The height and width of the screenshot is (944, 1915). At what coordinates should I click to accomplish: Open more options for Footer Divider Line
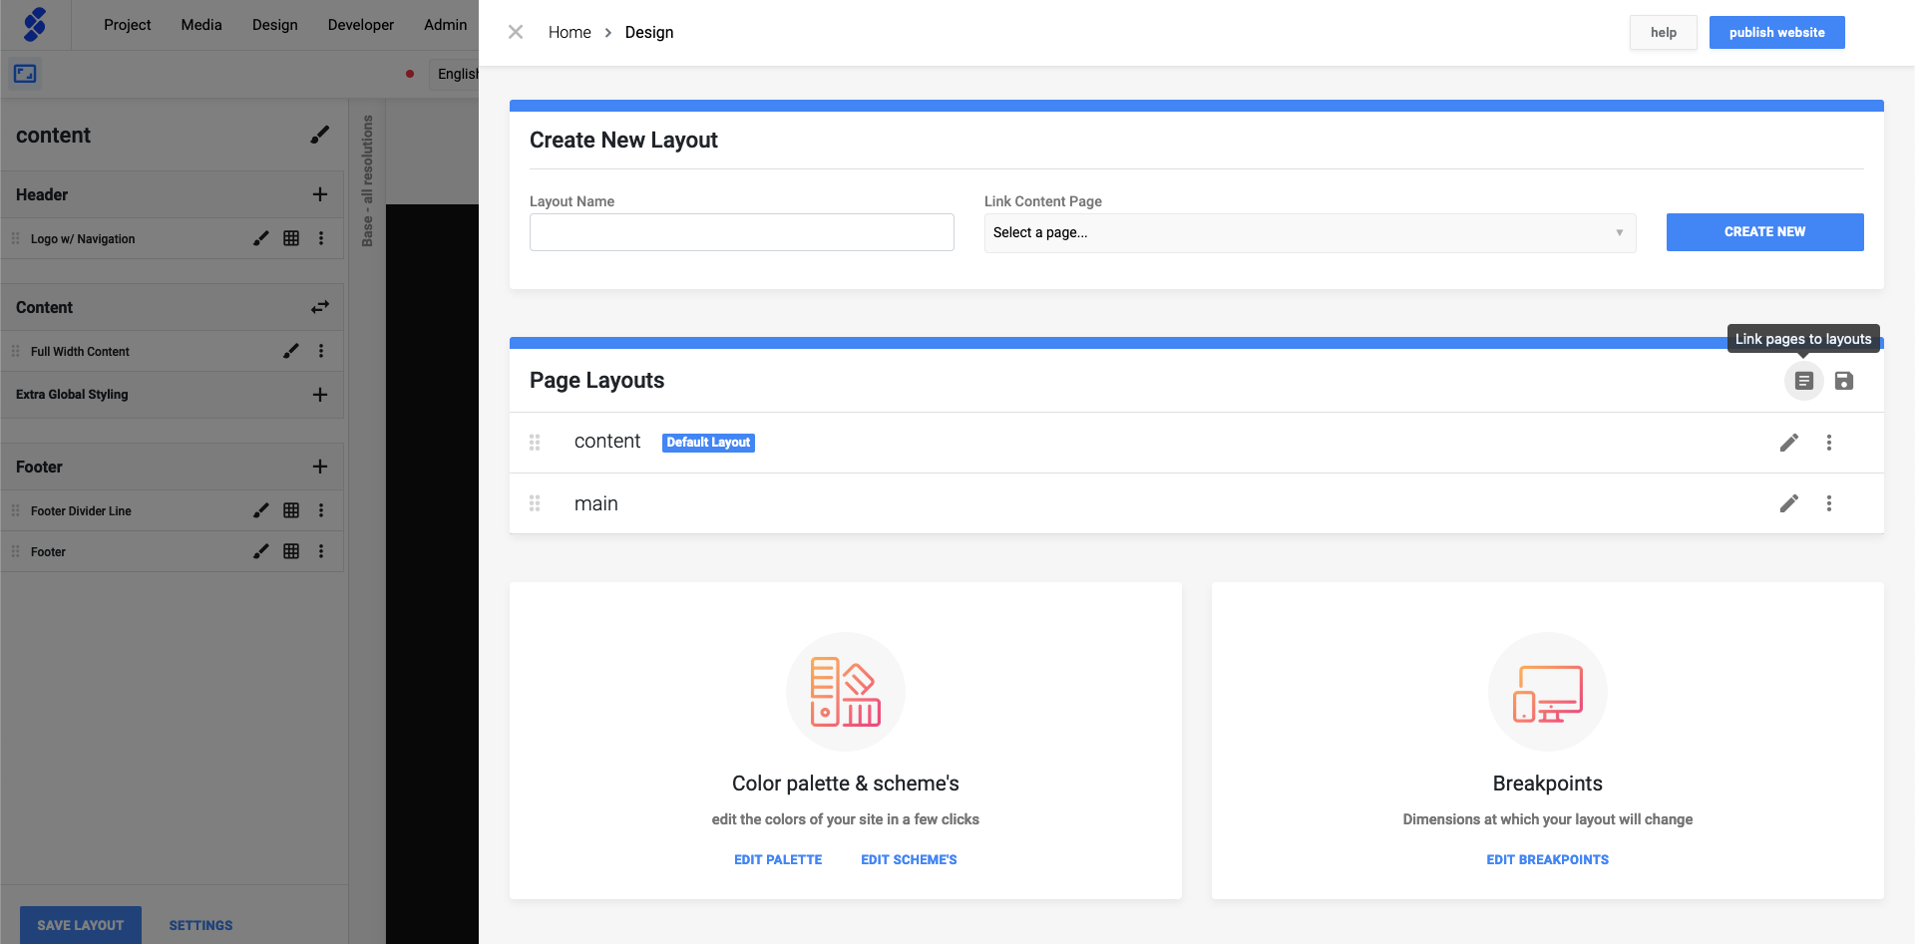point(321,510)
